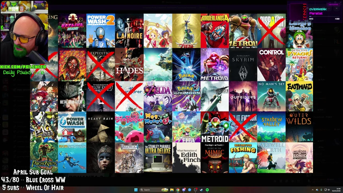
Task: Pick the Metroid Prime cover in top row
Action: (x=243, y=31)
